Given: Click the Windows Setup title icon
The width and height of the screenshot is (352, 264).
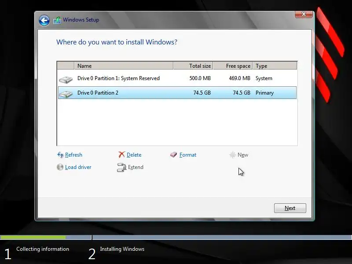Looking at the screenshot, I should pyautogui.click(x=57, y=20).
